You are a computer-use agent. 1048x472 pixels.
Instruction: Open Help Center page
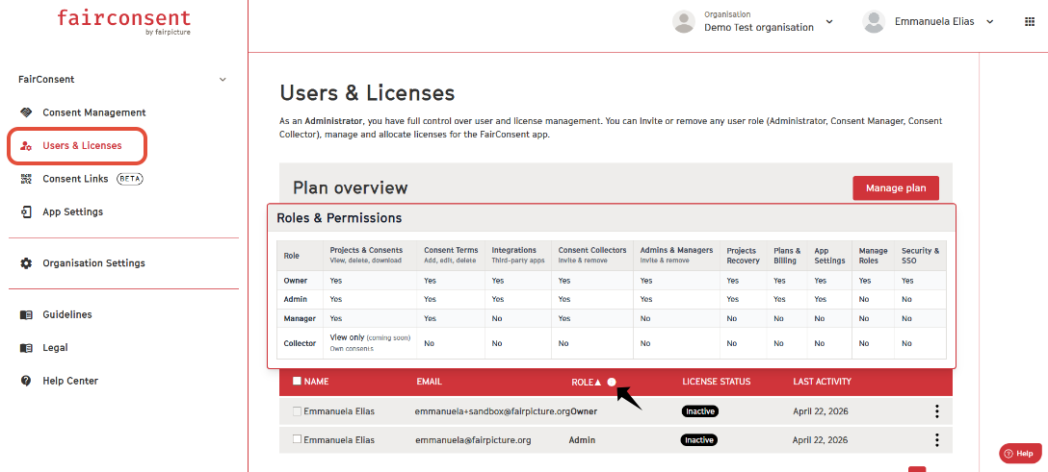70,381
